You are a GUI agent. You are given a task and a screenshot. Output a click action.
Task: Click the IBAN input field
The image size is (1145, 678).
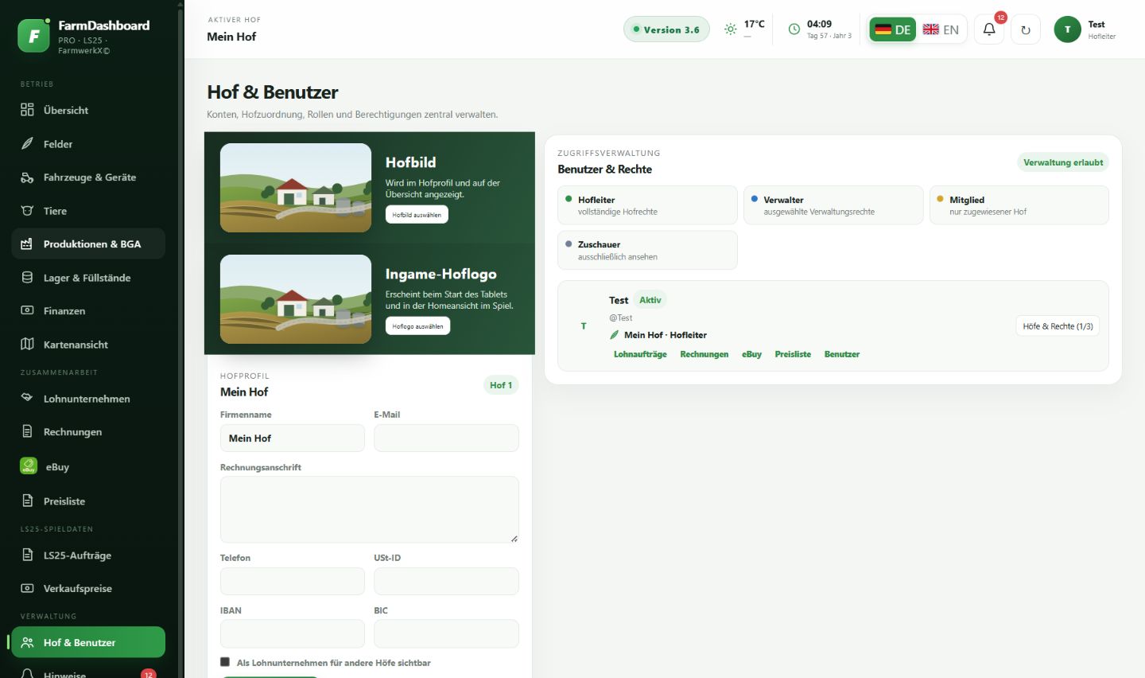[x=292, y=633]
